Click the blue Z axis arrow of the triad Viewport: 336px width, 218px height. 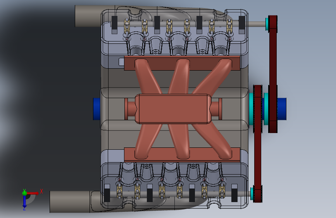24,202
